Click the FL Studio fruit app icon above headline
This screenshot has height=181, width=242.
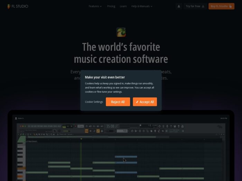[121, 32]
